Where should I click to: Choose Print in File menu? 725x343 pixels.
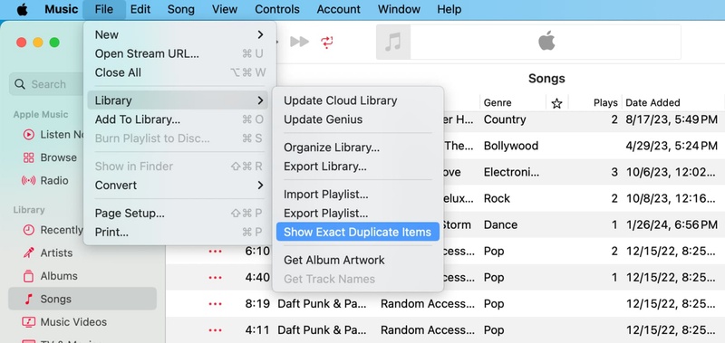point(179,233)
